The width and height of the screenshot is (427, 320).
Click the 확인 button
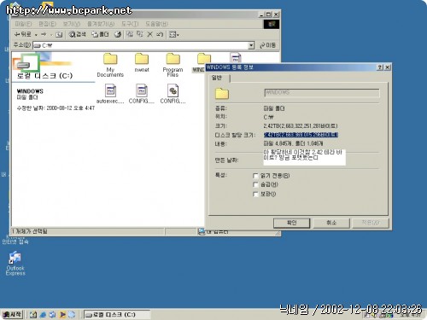292,223
